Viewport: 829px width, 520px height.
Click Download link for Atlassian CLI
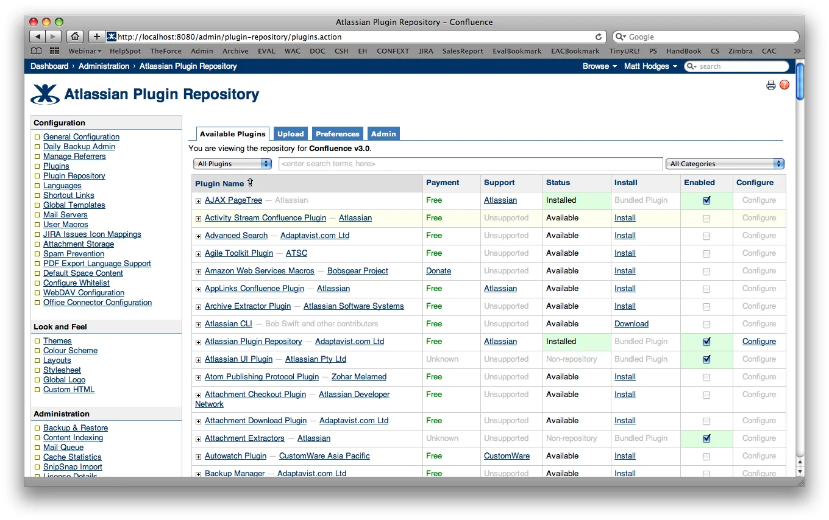pyautogui.click(x=631, y=324)
